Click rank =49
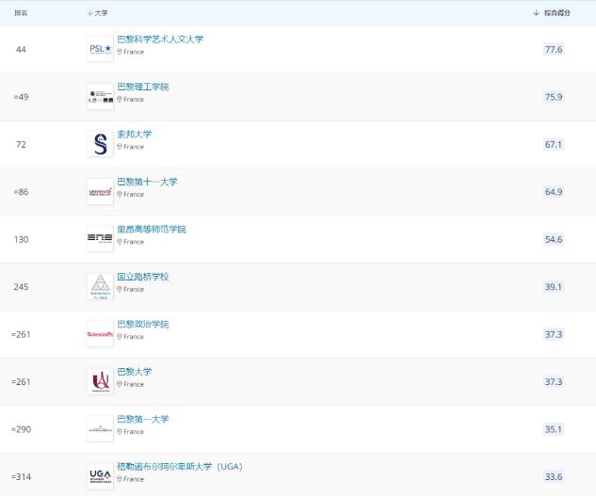Image resolution: width=596 pixels, height=496 pixels. (21, 97)
